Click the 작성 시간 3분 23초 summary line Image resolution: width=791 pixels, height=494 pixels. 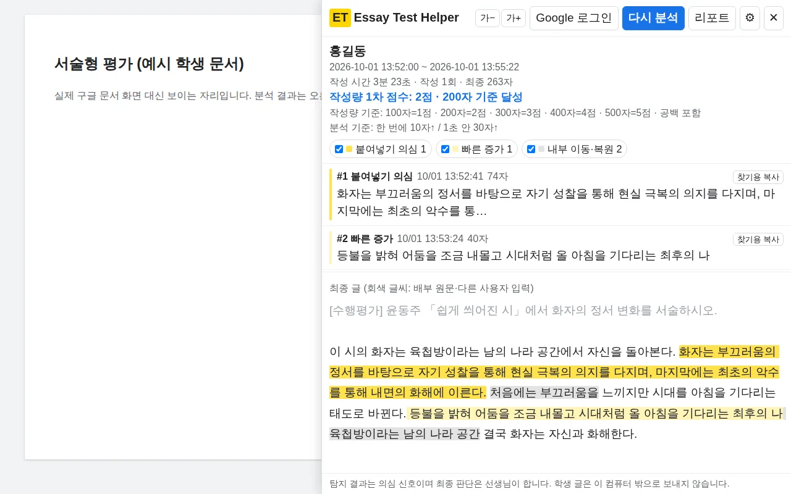click(x=421, y=82)
